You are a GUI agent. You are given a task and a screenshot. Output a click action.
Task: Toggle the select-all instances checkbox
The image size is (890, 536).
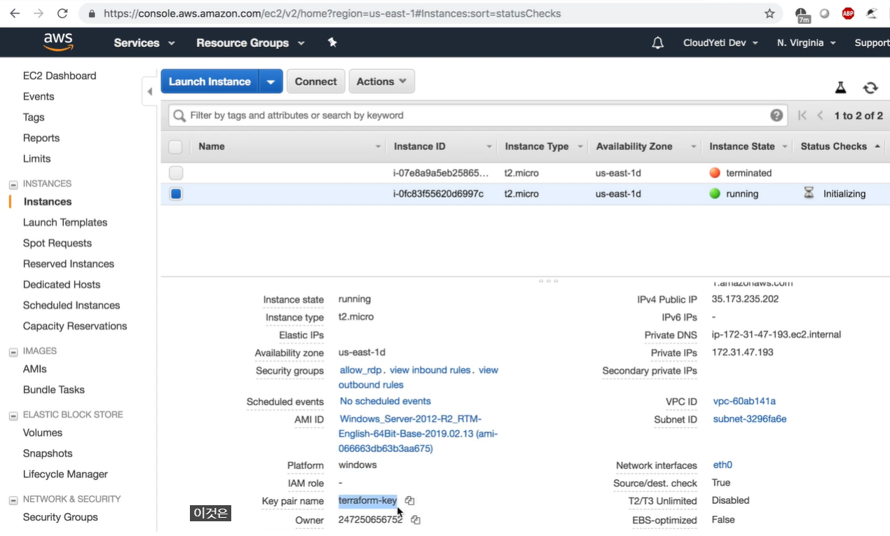(175, 146)
